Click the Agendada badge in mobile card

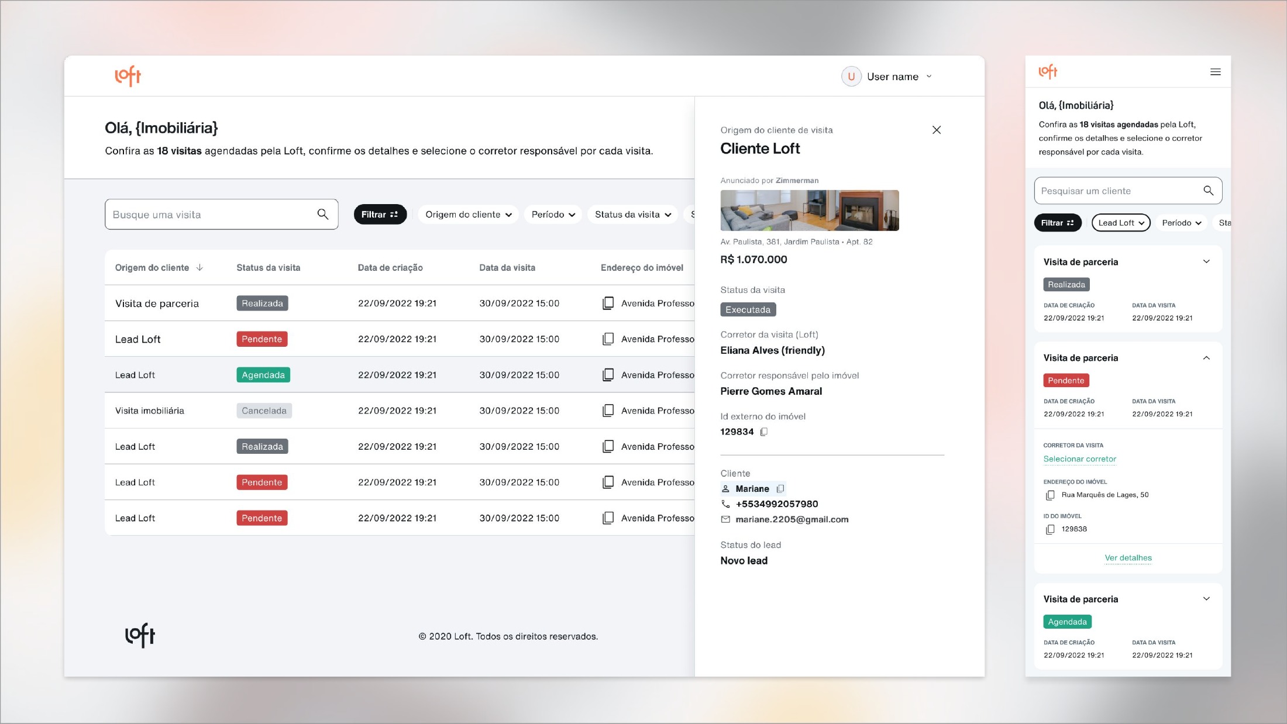pyautogui.click(x=1068, y=622)
